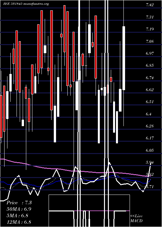Click the 6.62 price axis label
Viewport: 162px width, 227px height.
click(150, 90)
